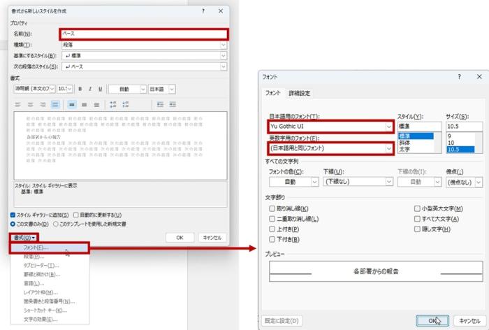Viewport: 489px width, 330px height.
Task: Choose フォント(F)... from the 書式 menu
Action: [35, 247]
